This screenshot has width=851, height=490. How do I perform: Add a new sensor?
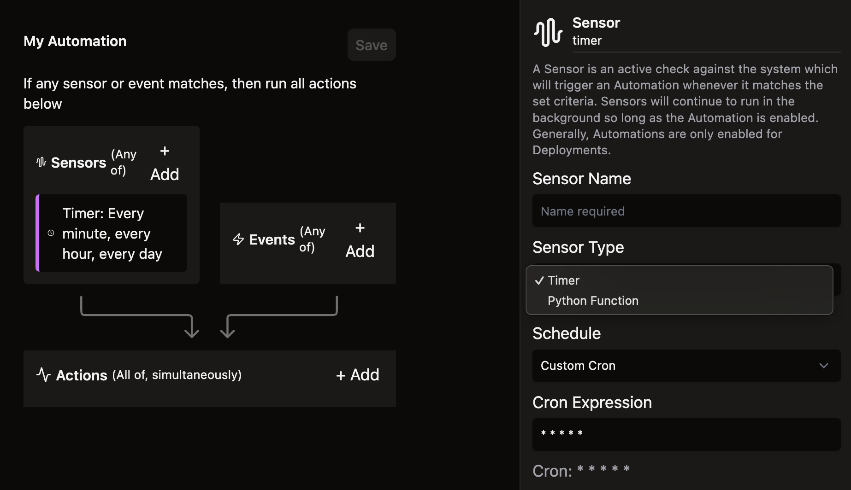tap(165, 163)
